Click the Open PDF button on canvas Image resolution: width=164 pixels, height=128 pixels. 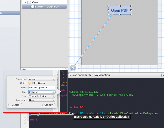point(120,10)
